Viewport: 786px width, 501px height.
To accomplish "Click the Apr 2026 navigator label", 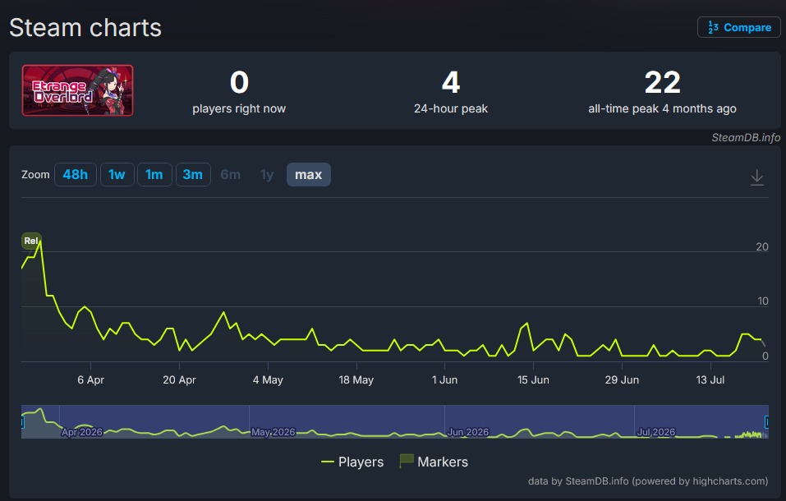I will [x=81, y=432].
